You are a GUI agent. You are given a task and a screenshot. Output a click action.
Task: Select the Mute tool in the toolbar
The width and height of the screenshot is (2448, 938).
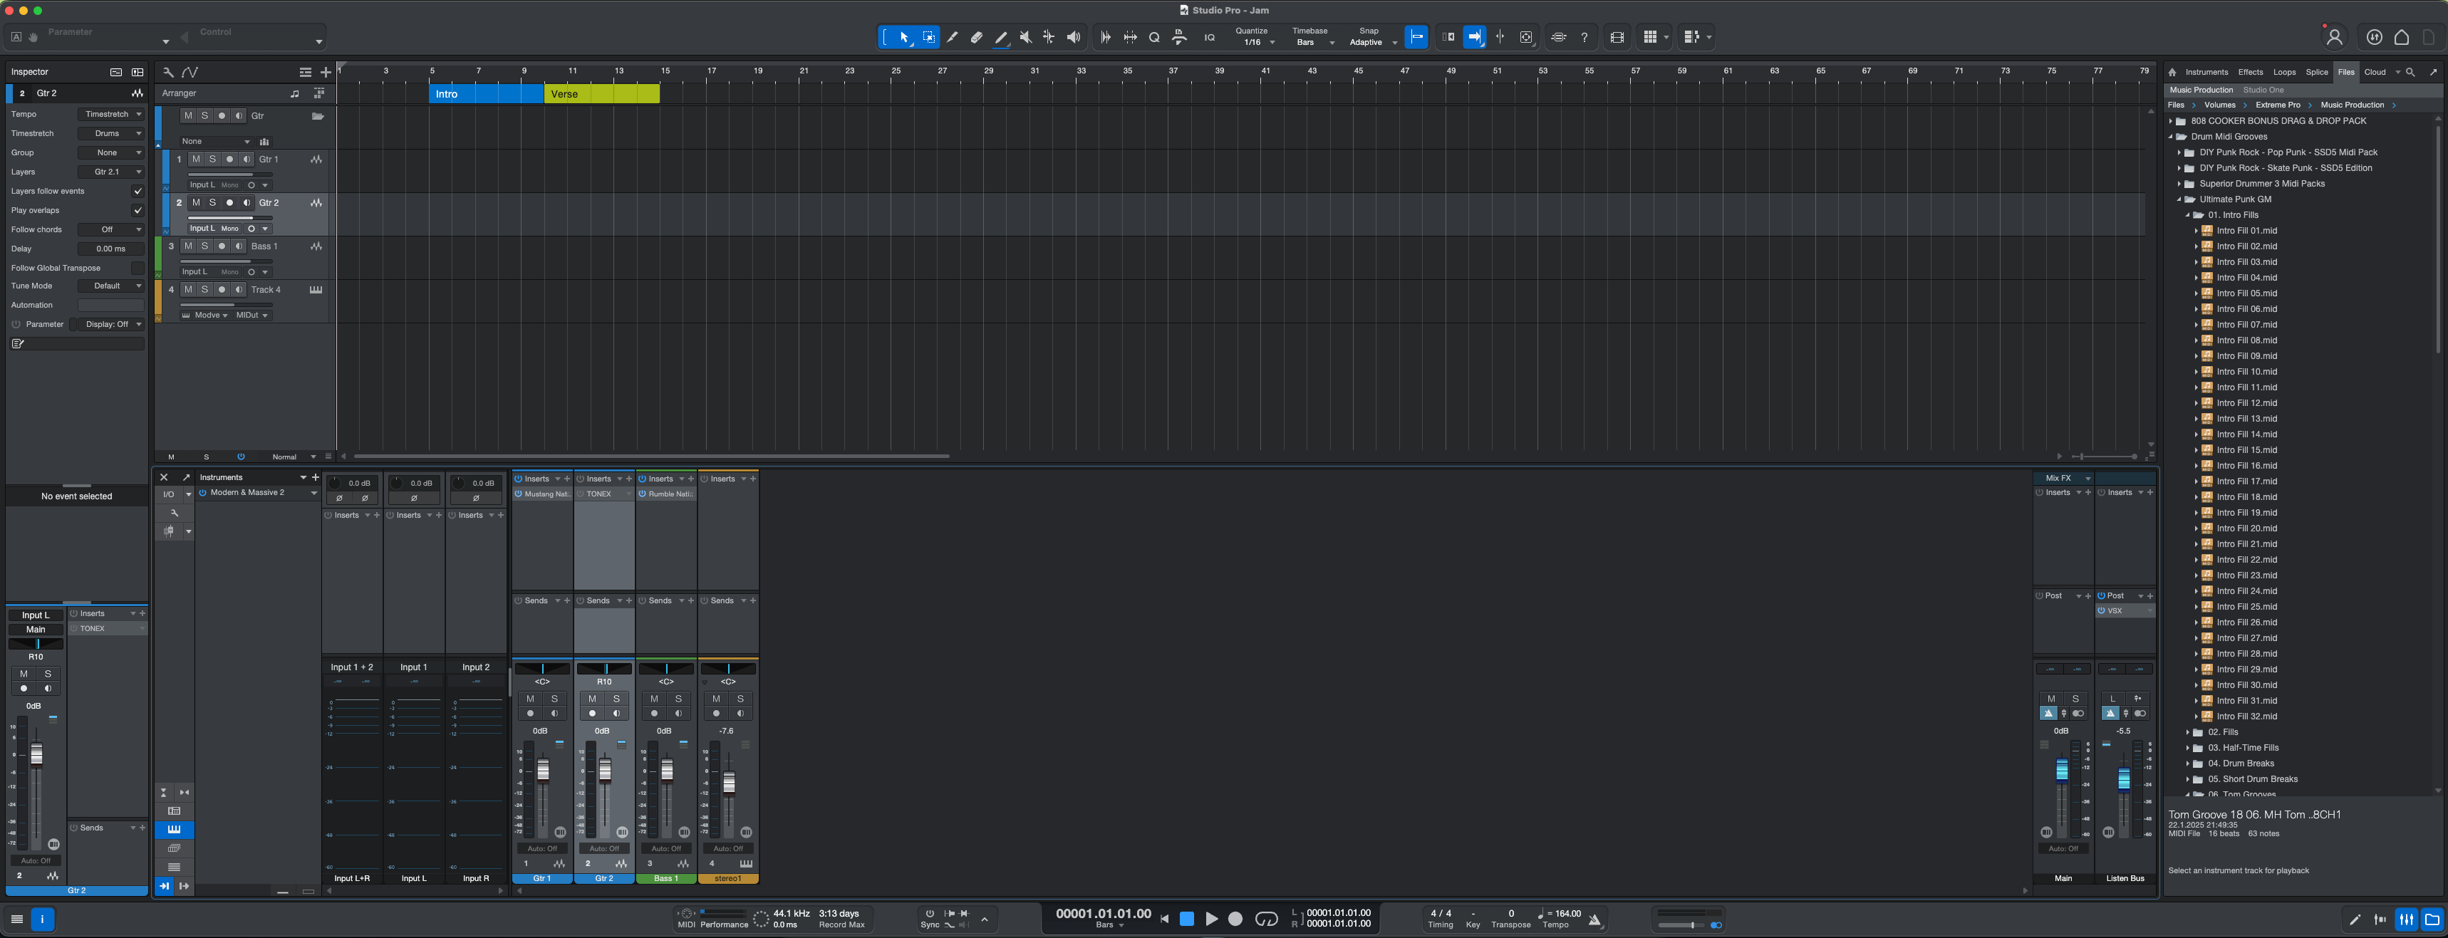coord(1025,37)
